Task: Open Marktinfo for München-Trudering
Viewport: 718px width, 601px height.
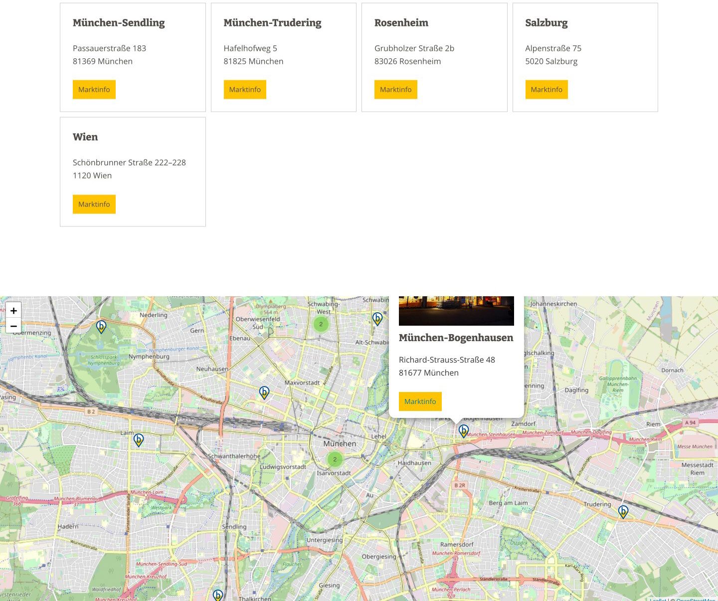Action: point(245,90)
